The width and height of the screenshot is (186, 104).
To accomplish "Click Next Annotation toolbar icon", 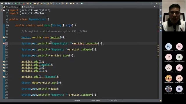I will pyautogui.click(x=63, y=3).
